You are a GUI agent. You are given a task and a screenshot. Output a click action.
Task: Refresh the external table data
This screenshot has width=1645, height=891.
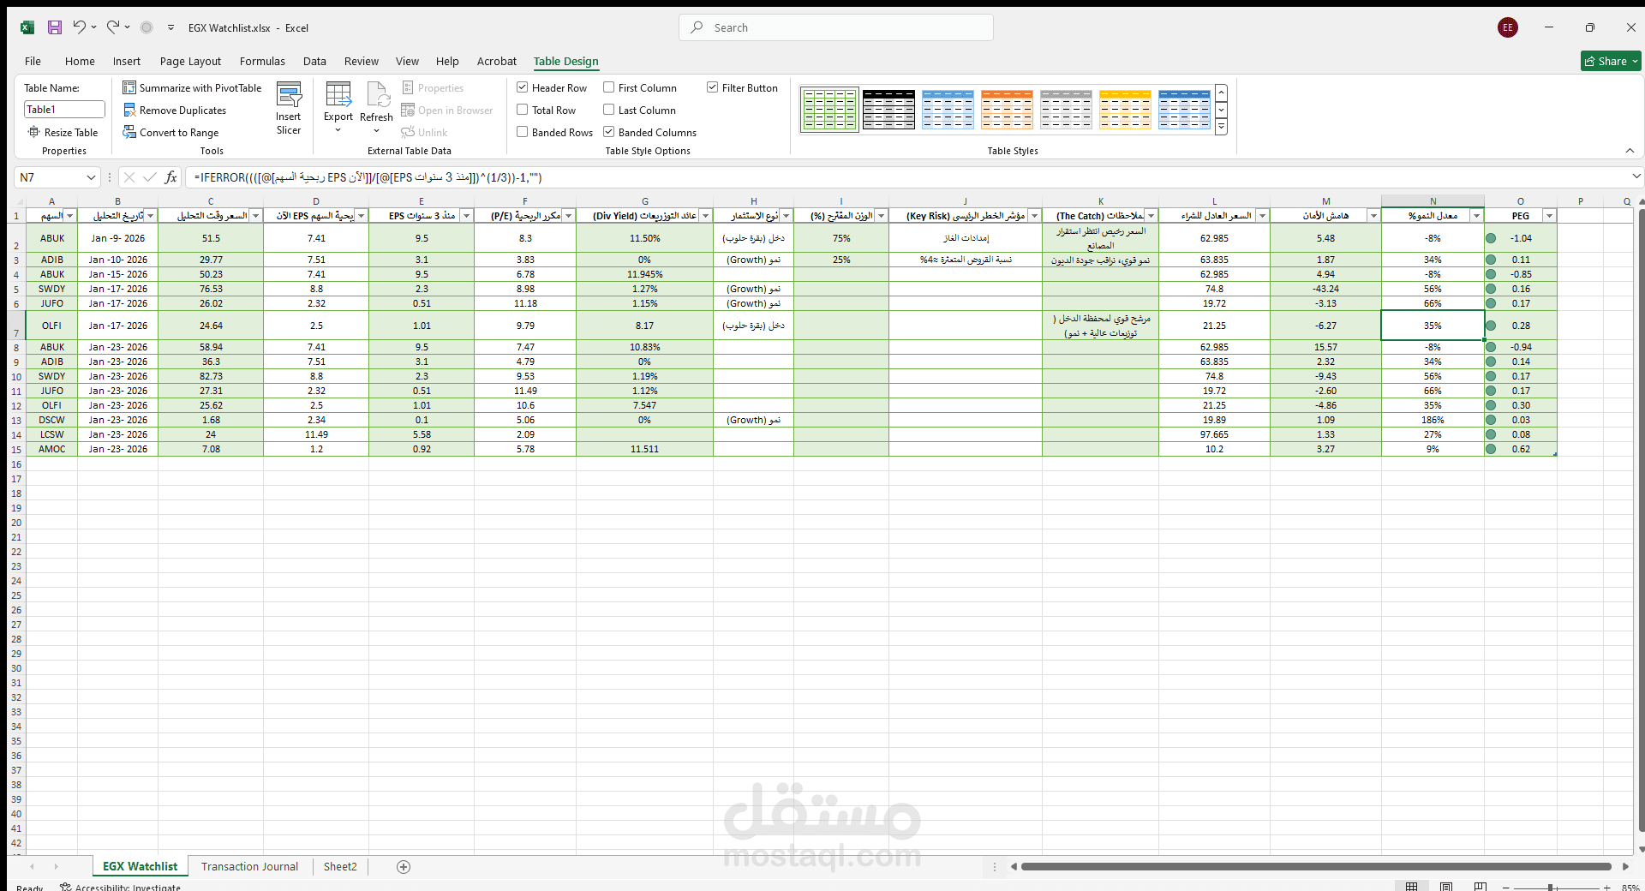coord(376,97)
